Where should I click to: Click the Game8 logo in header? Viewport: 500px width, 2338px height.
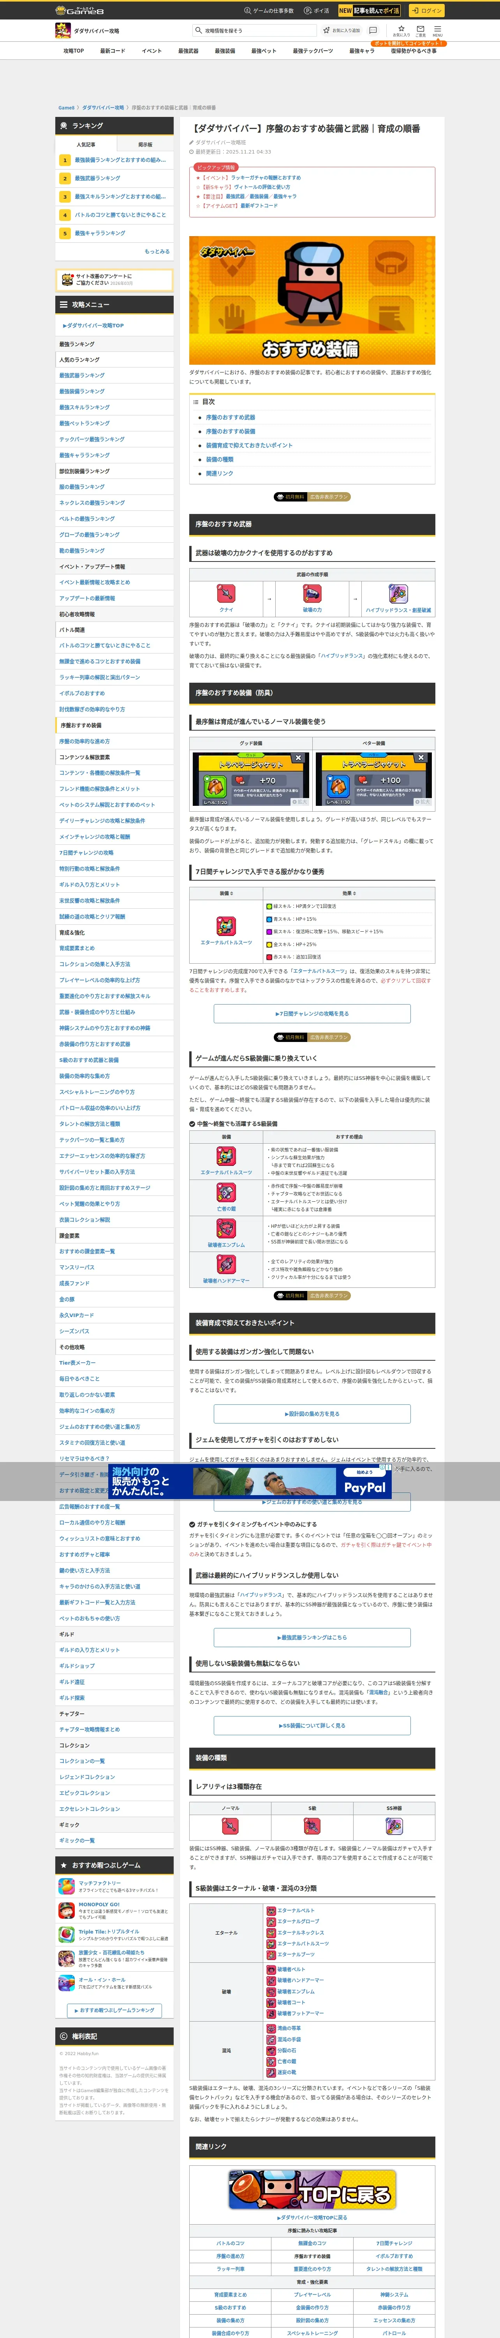pyautogui.click(x=80, y=10)
